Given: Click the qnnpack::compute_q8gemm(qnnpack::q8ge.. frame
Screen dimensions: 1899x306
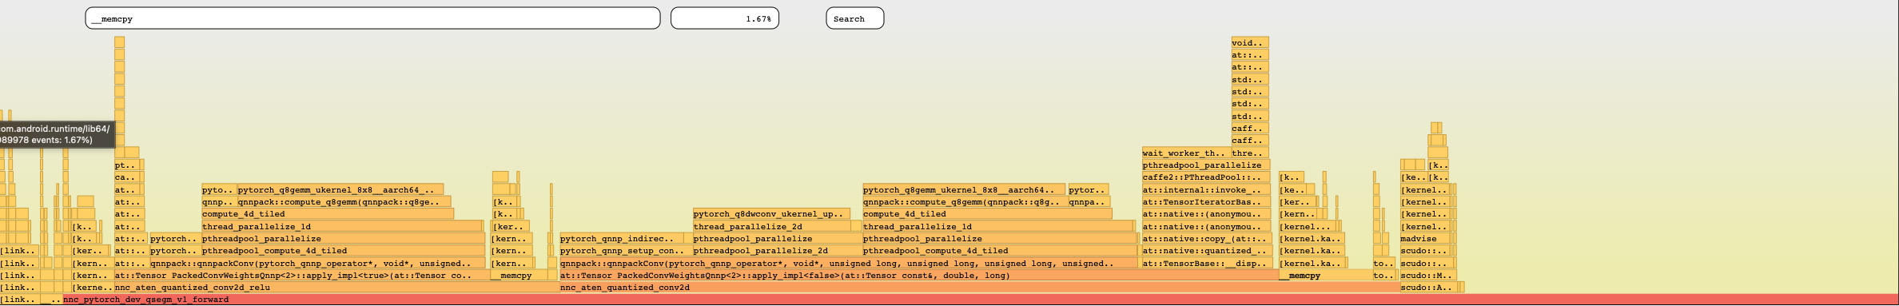Looking at the screenshot, I should point(344,202).
